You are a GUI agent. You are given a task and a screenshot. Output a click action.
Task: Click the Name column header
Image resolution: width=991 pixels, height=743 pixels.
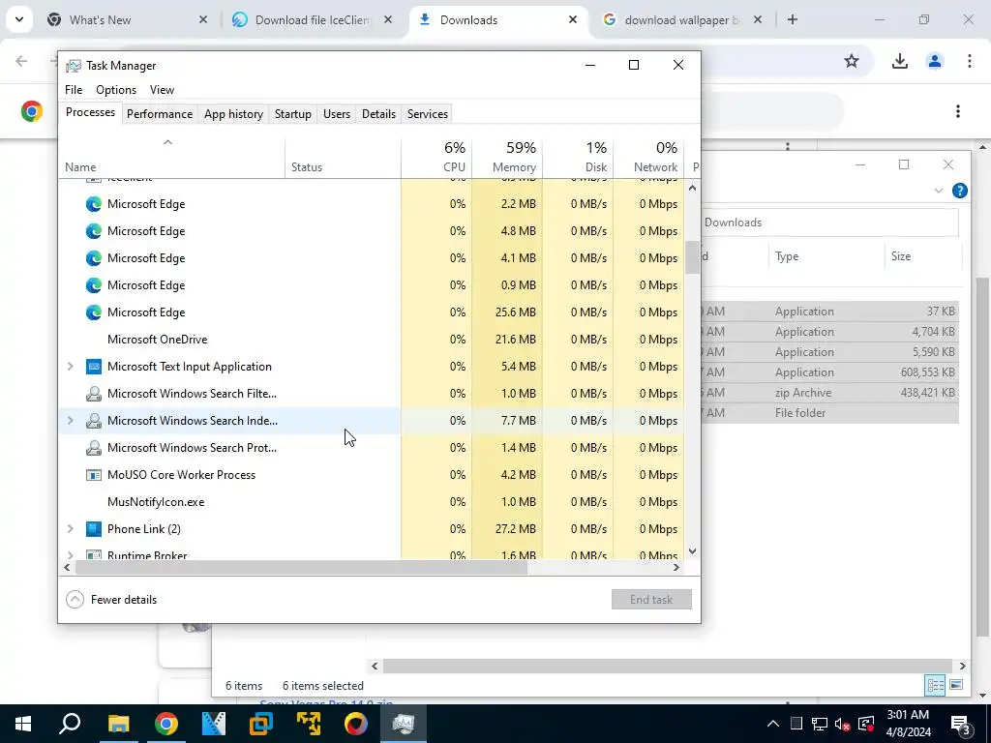tap(172, 157)
